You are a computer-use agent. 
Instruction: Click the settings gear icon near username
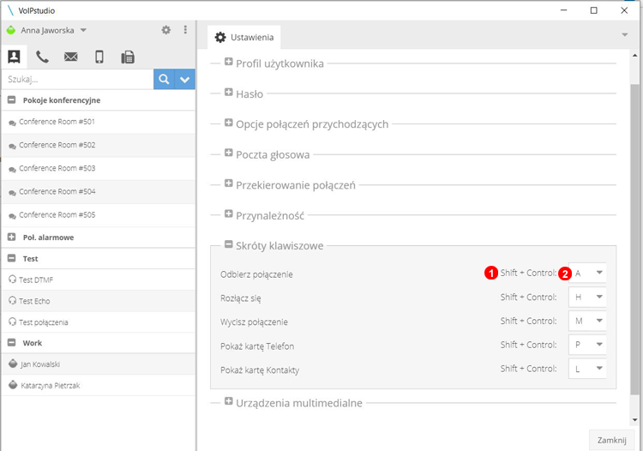tap(166, 30)
